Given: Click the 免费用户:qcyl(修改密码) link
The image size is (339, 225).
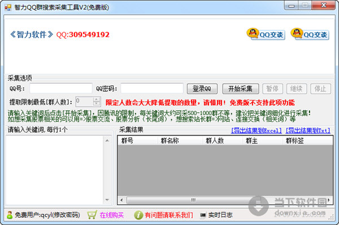Looking at the screenshot, I should tap(47, 215).
